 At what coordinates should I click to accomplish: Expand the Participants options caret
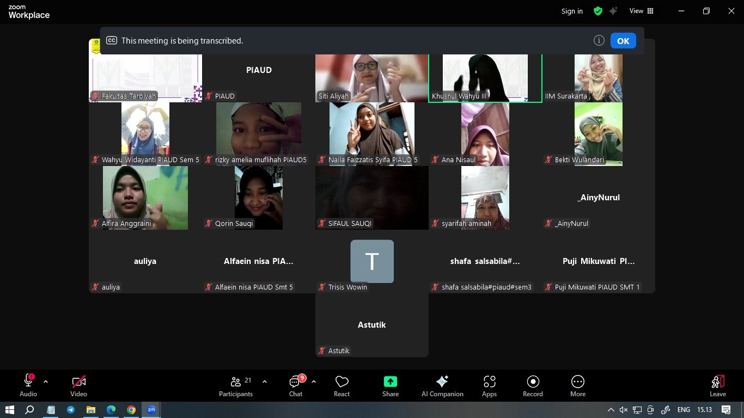265,382
